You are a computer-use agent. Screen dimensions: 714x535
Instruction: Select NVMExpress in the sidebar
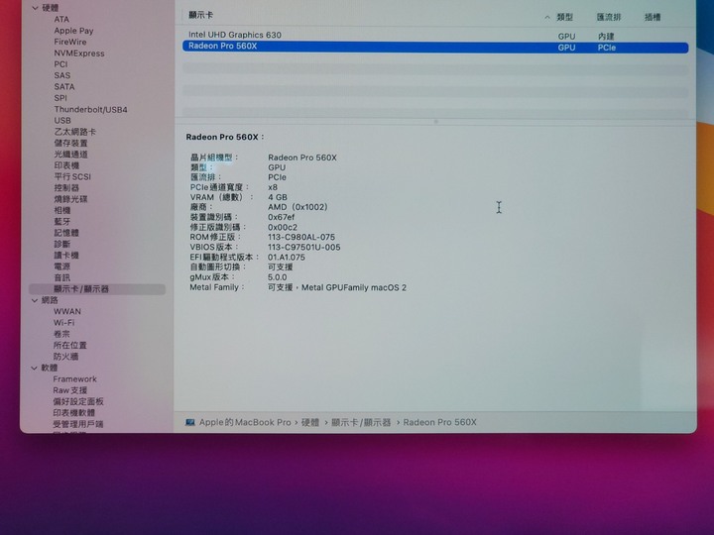pos(78,53)
